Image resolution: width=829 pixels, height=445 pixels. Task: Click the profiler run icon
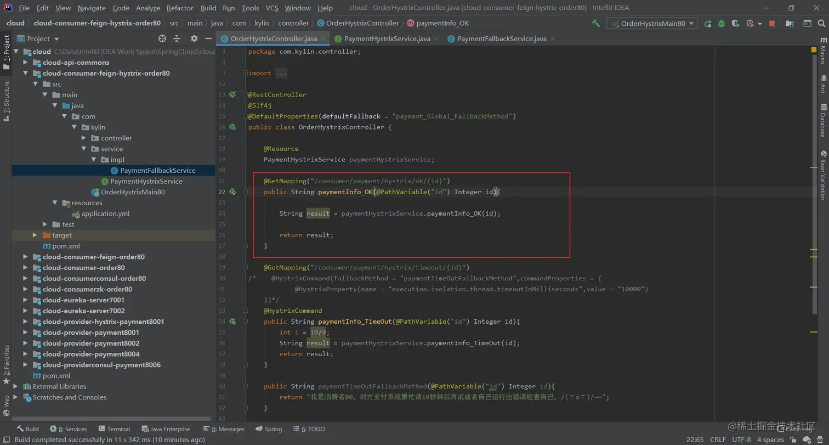[750, 24]
